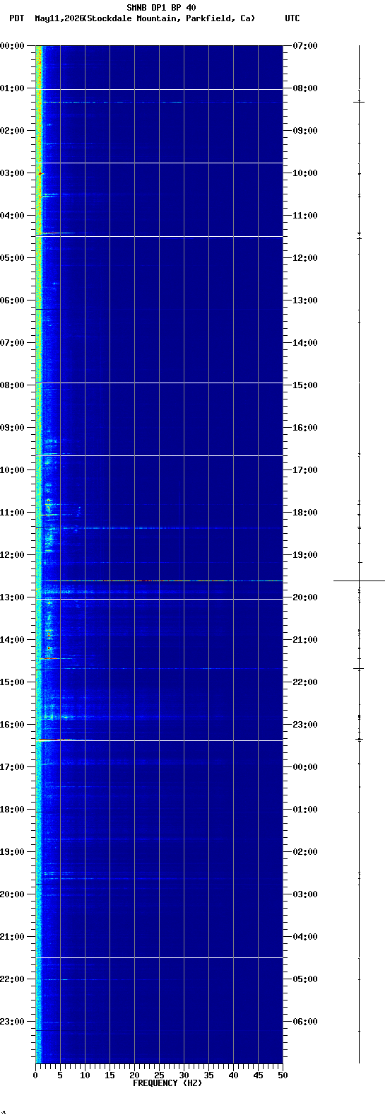Click the frequency axis value "35"
390x1120 pixels.
208,1075
